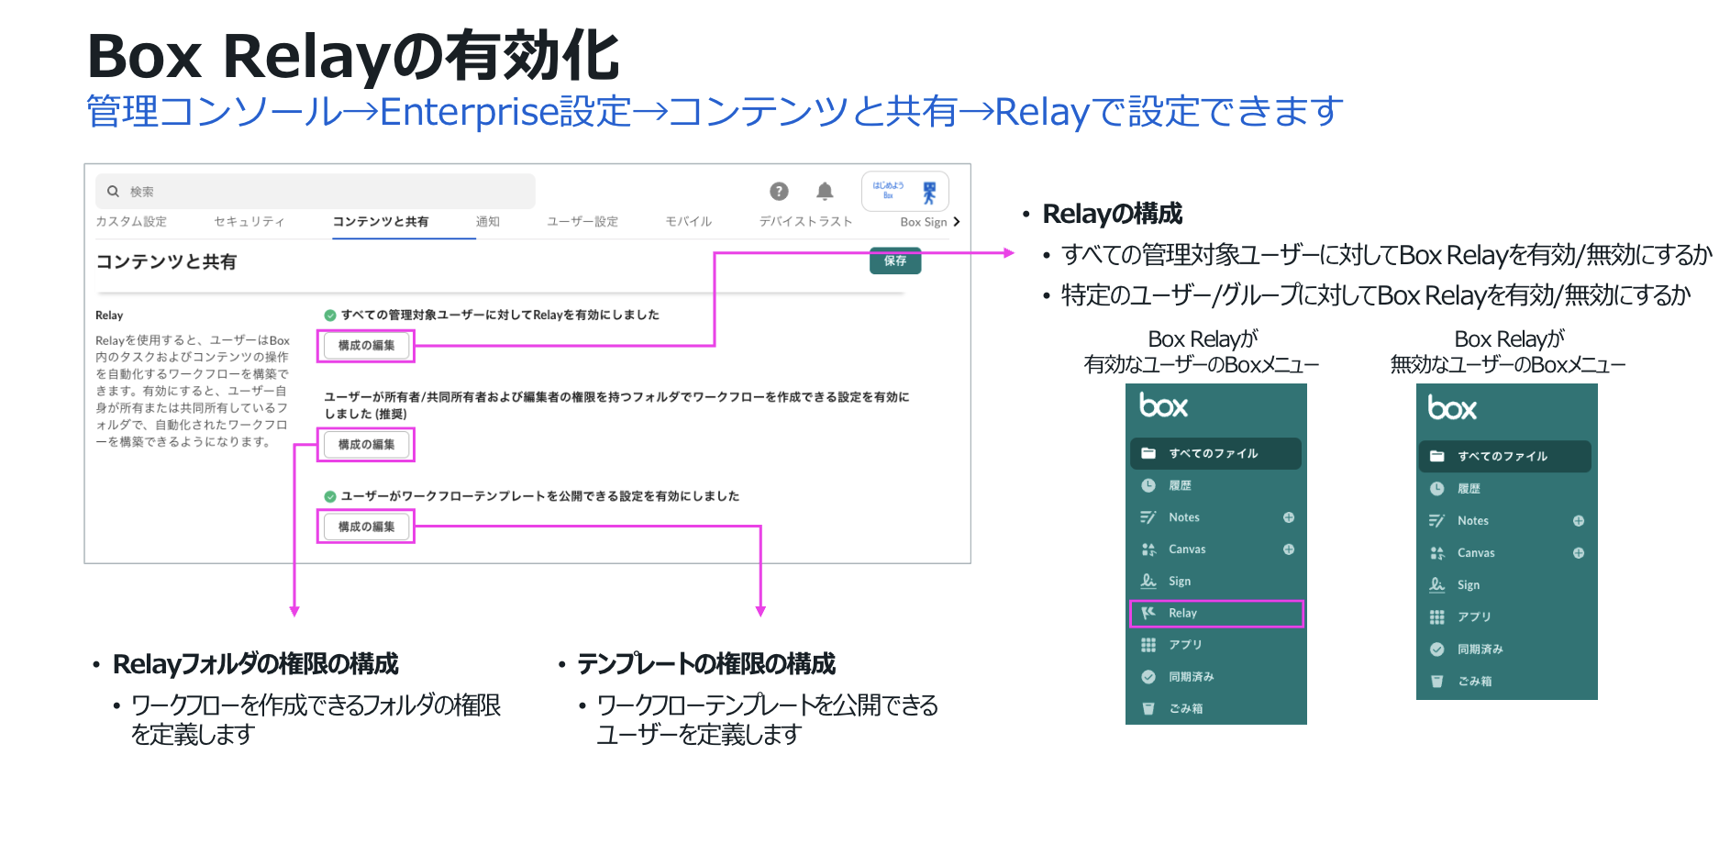The height and width of the screenshot is (866, 1730).
Task: Click the box logo in right menu
Action: click(x=1451, y=409)
